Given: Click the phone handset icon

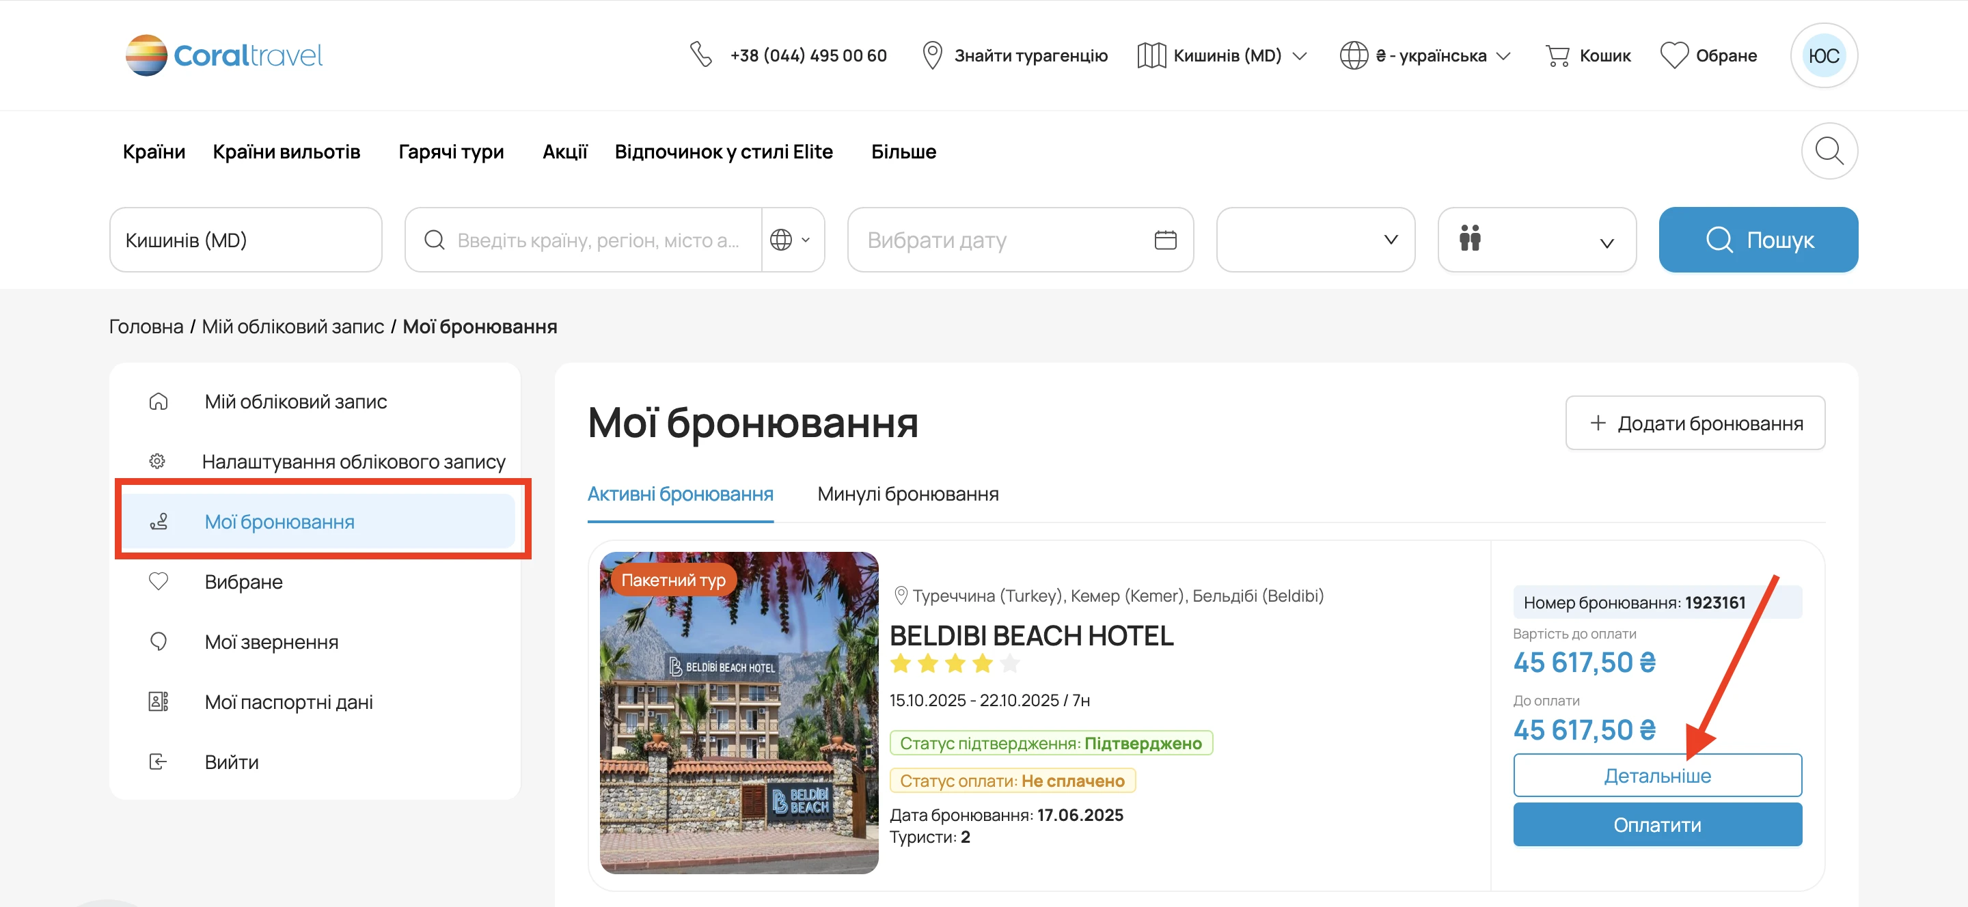Looking at the screenshot, I should [700, 55].
